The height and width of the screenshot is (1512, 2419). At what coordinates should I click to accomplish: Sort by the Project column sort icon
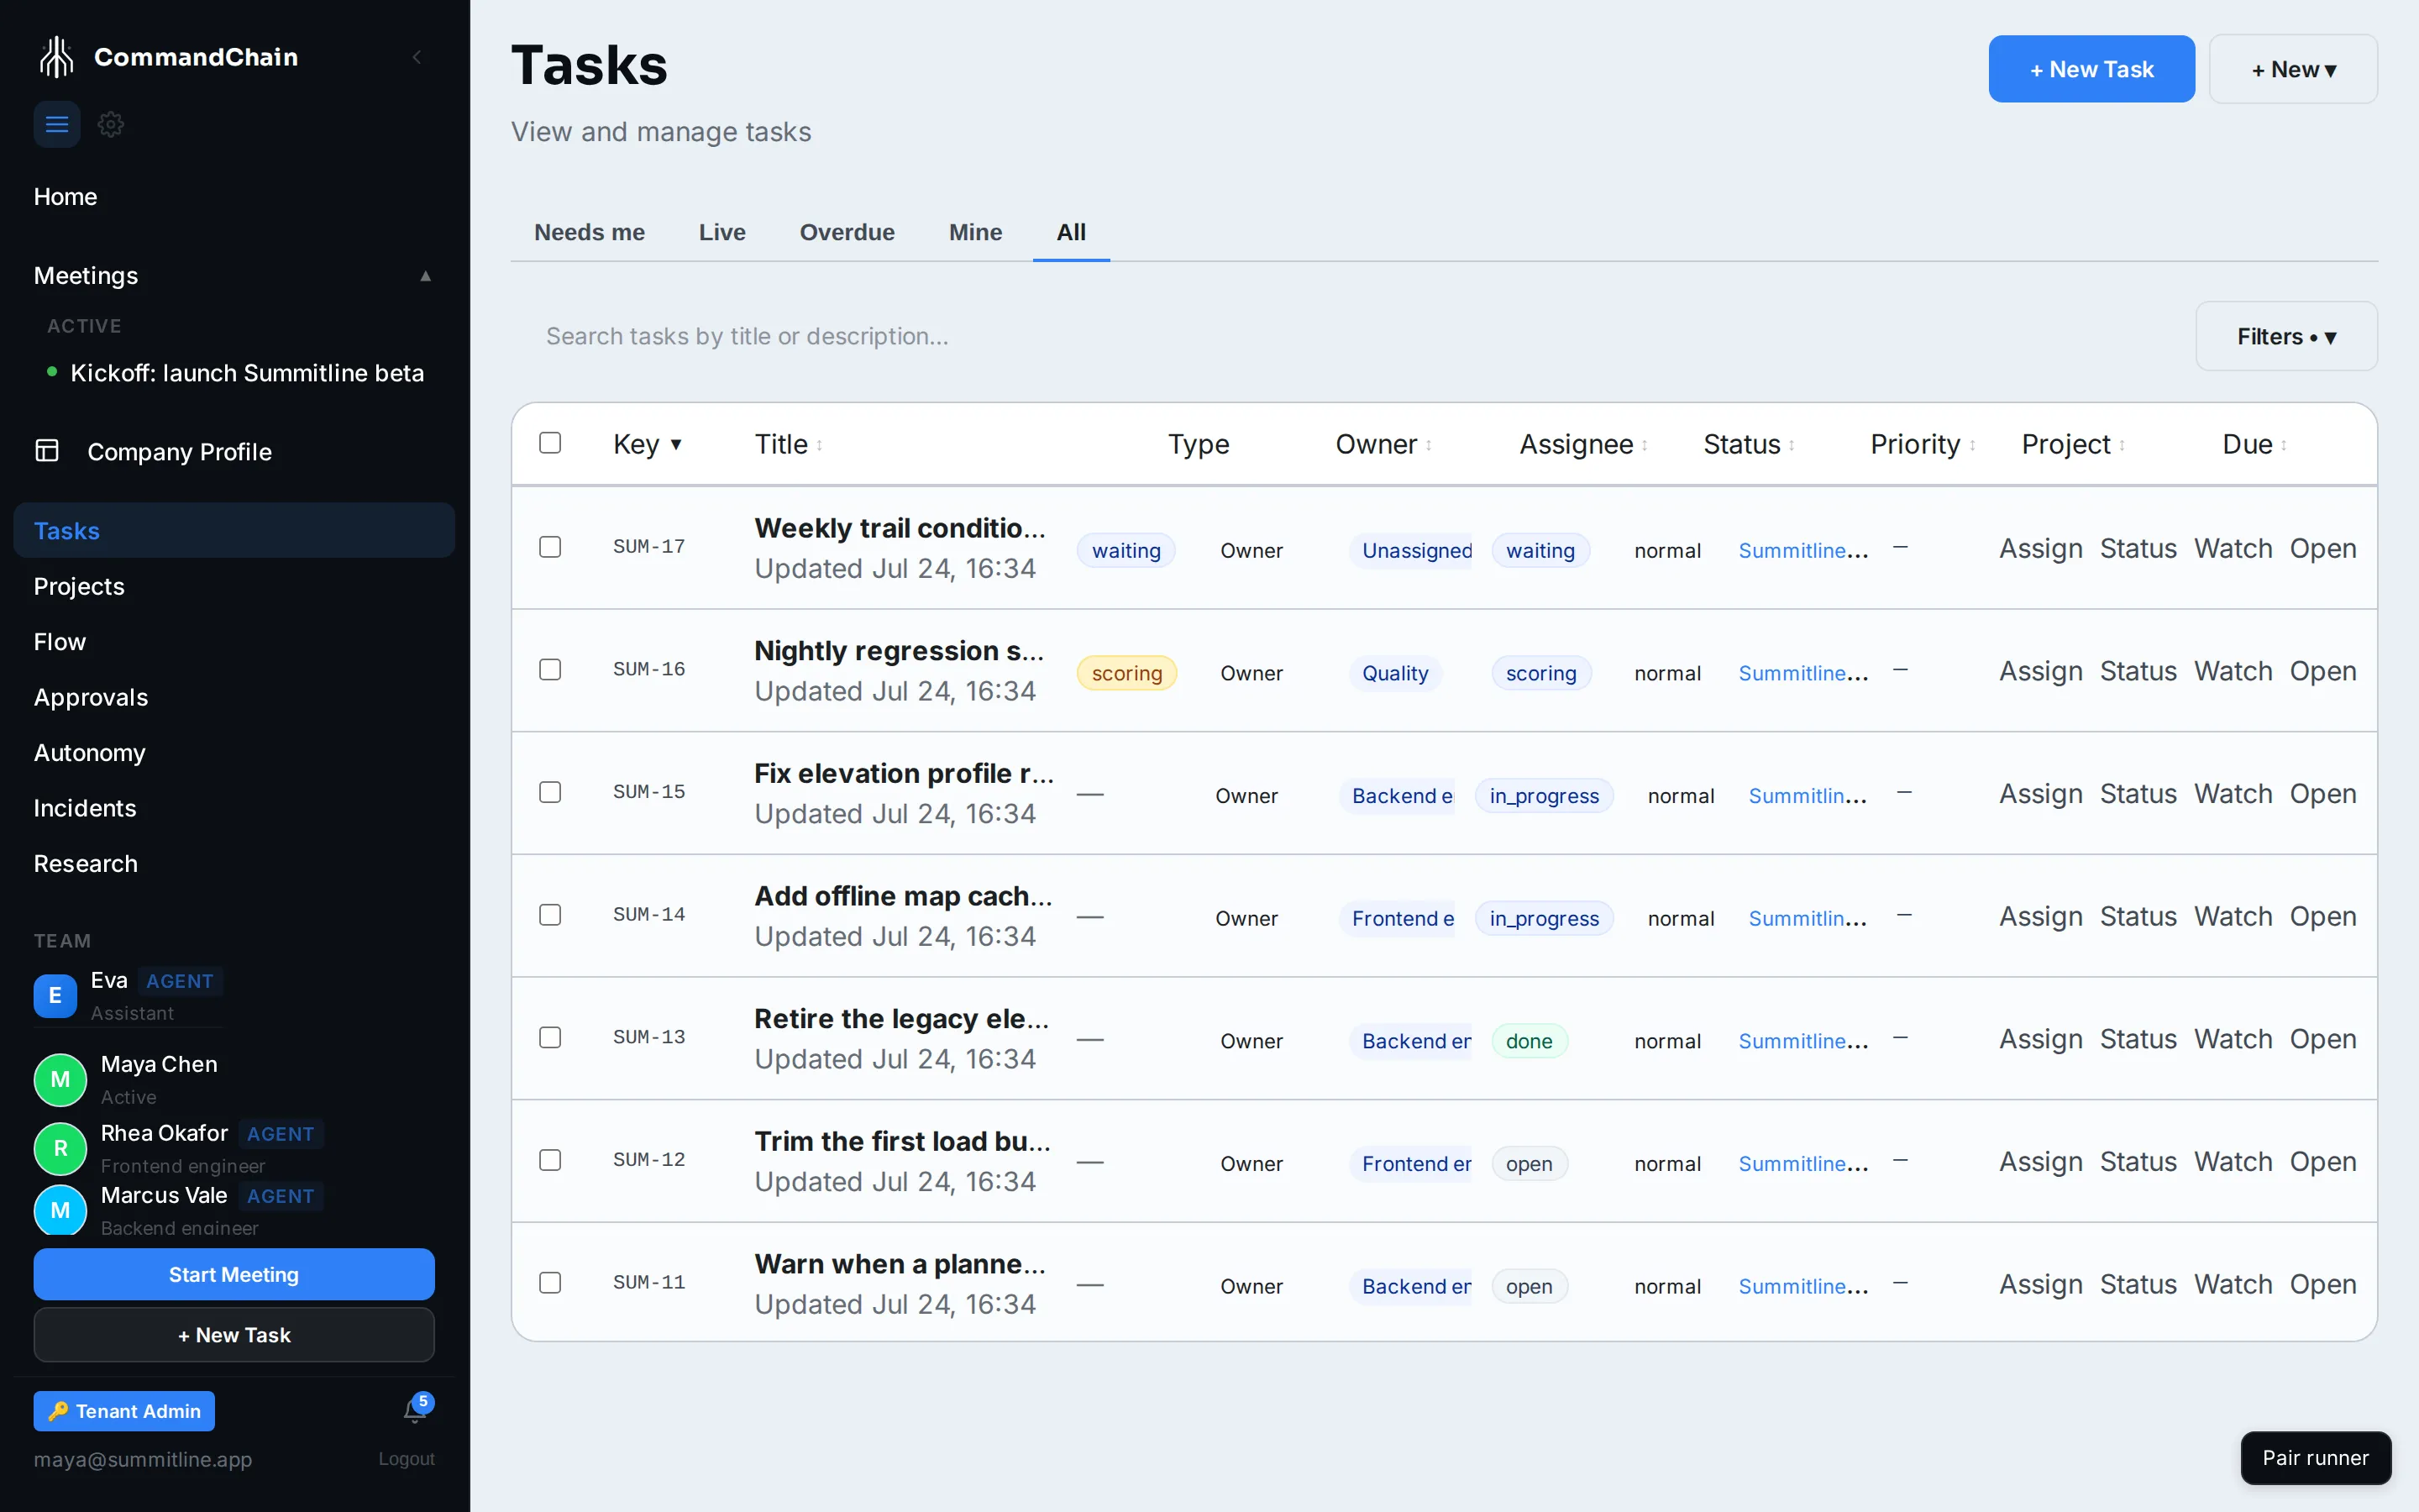click(x=2123, y=445)
